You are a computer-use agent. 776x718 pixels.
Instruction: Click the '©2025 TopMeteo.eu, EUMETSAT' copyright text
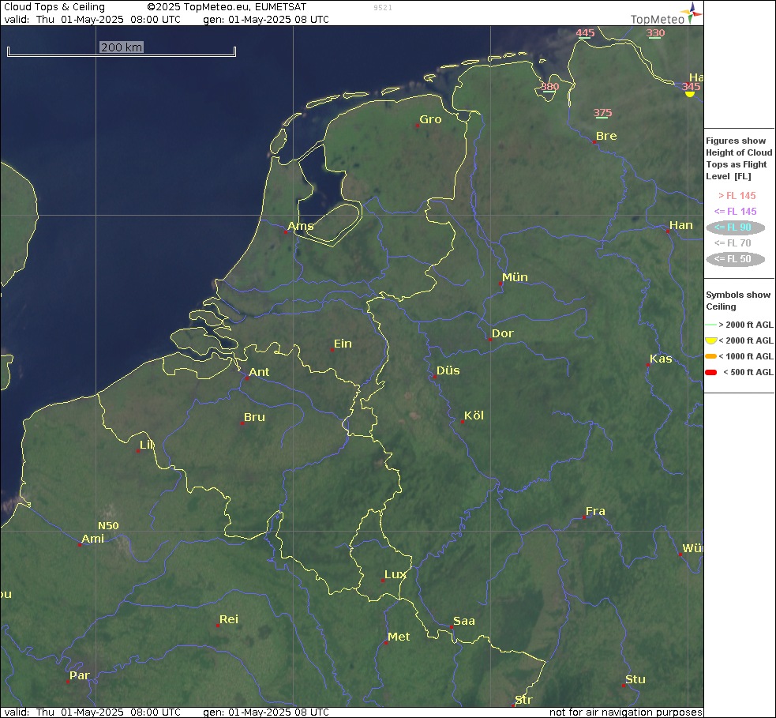227,7
